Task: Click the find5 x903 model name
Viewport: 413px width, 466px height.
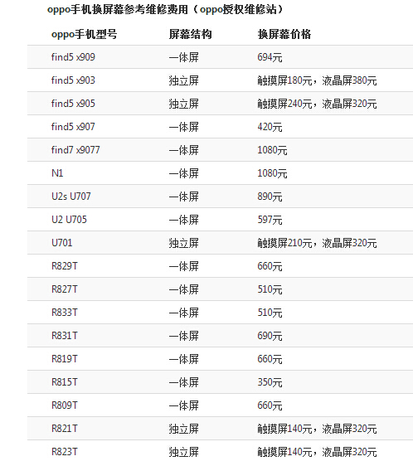Action: pos(73,80)
